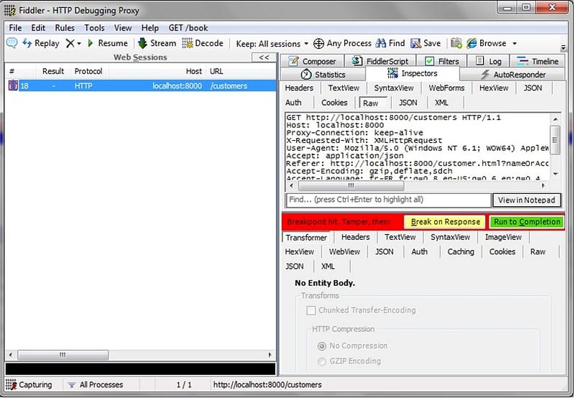Click Resume to continue the breakpoint
Image resolution: width=575 pixels, height=398 pixels.
108,43
